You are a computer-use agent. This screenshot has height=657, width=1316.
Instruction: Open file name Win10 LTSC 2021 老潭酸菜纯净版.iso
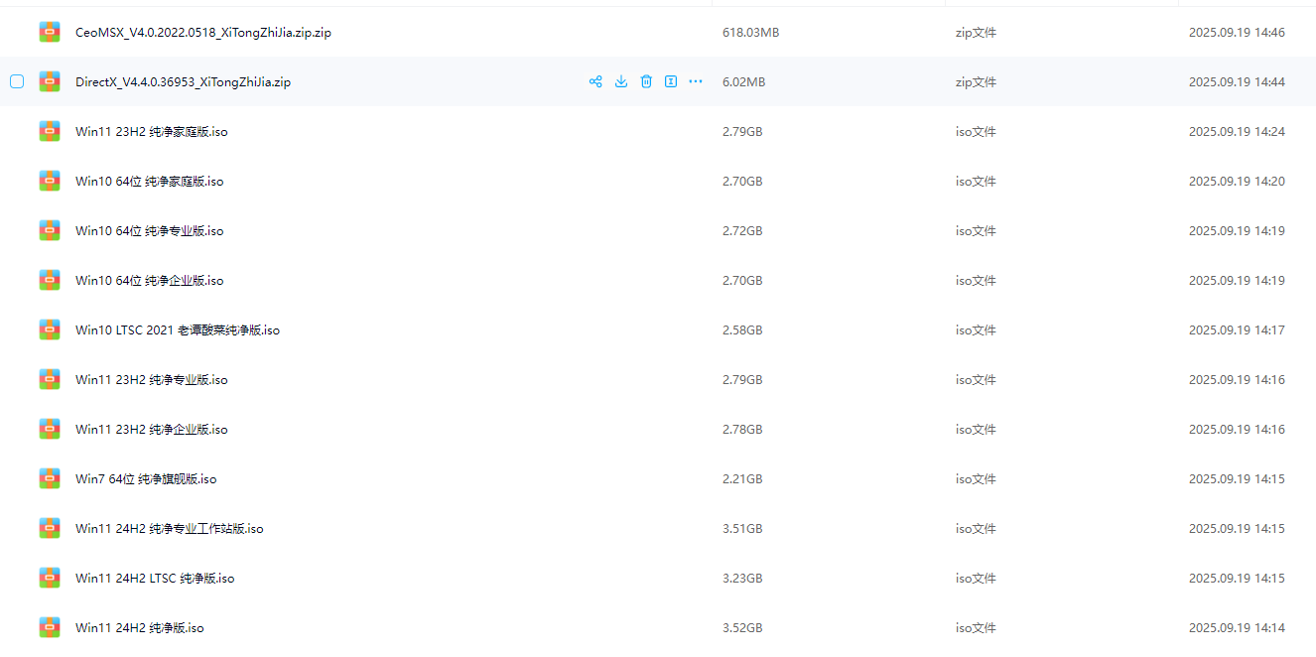click(x=178, y=329)
